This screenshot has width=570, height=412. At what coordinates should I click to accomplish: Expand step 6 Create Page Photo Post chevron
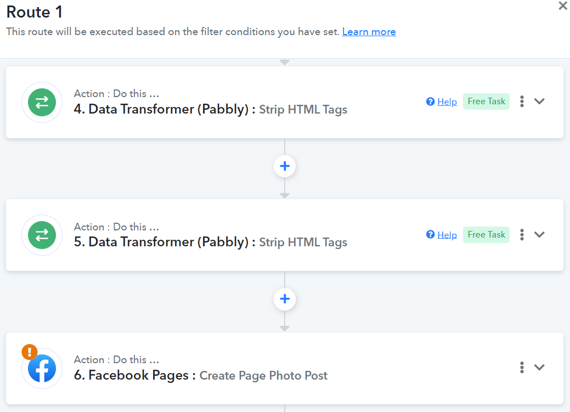coord(539,367)
